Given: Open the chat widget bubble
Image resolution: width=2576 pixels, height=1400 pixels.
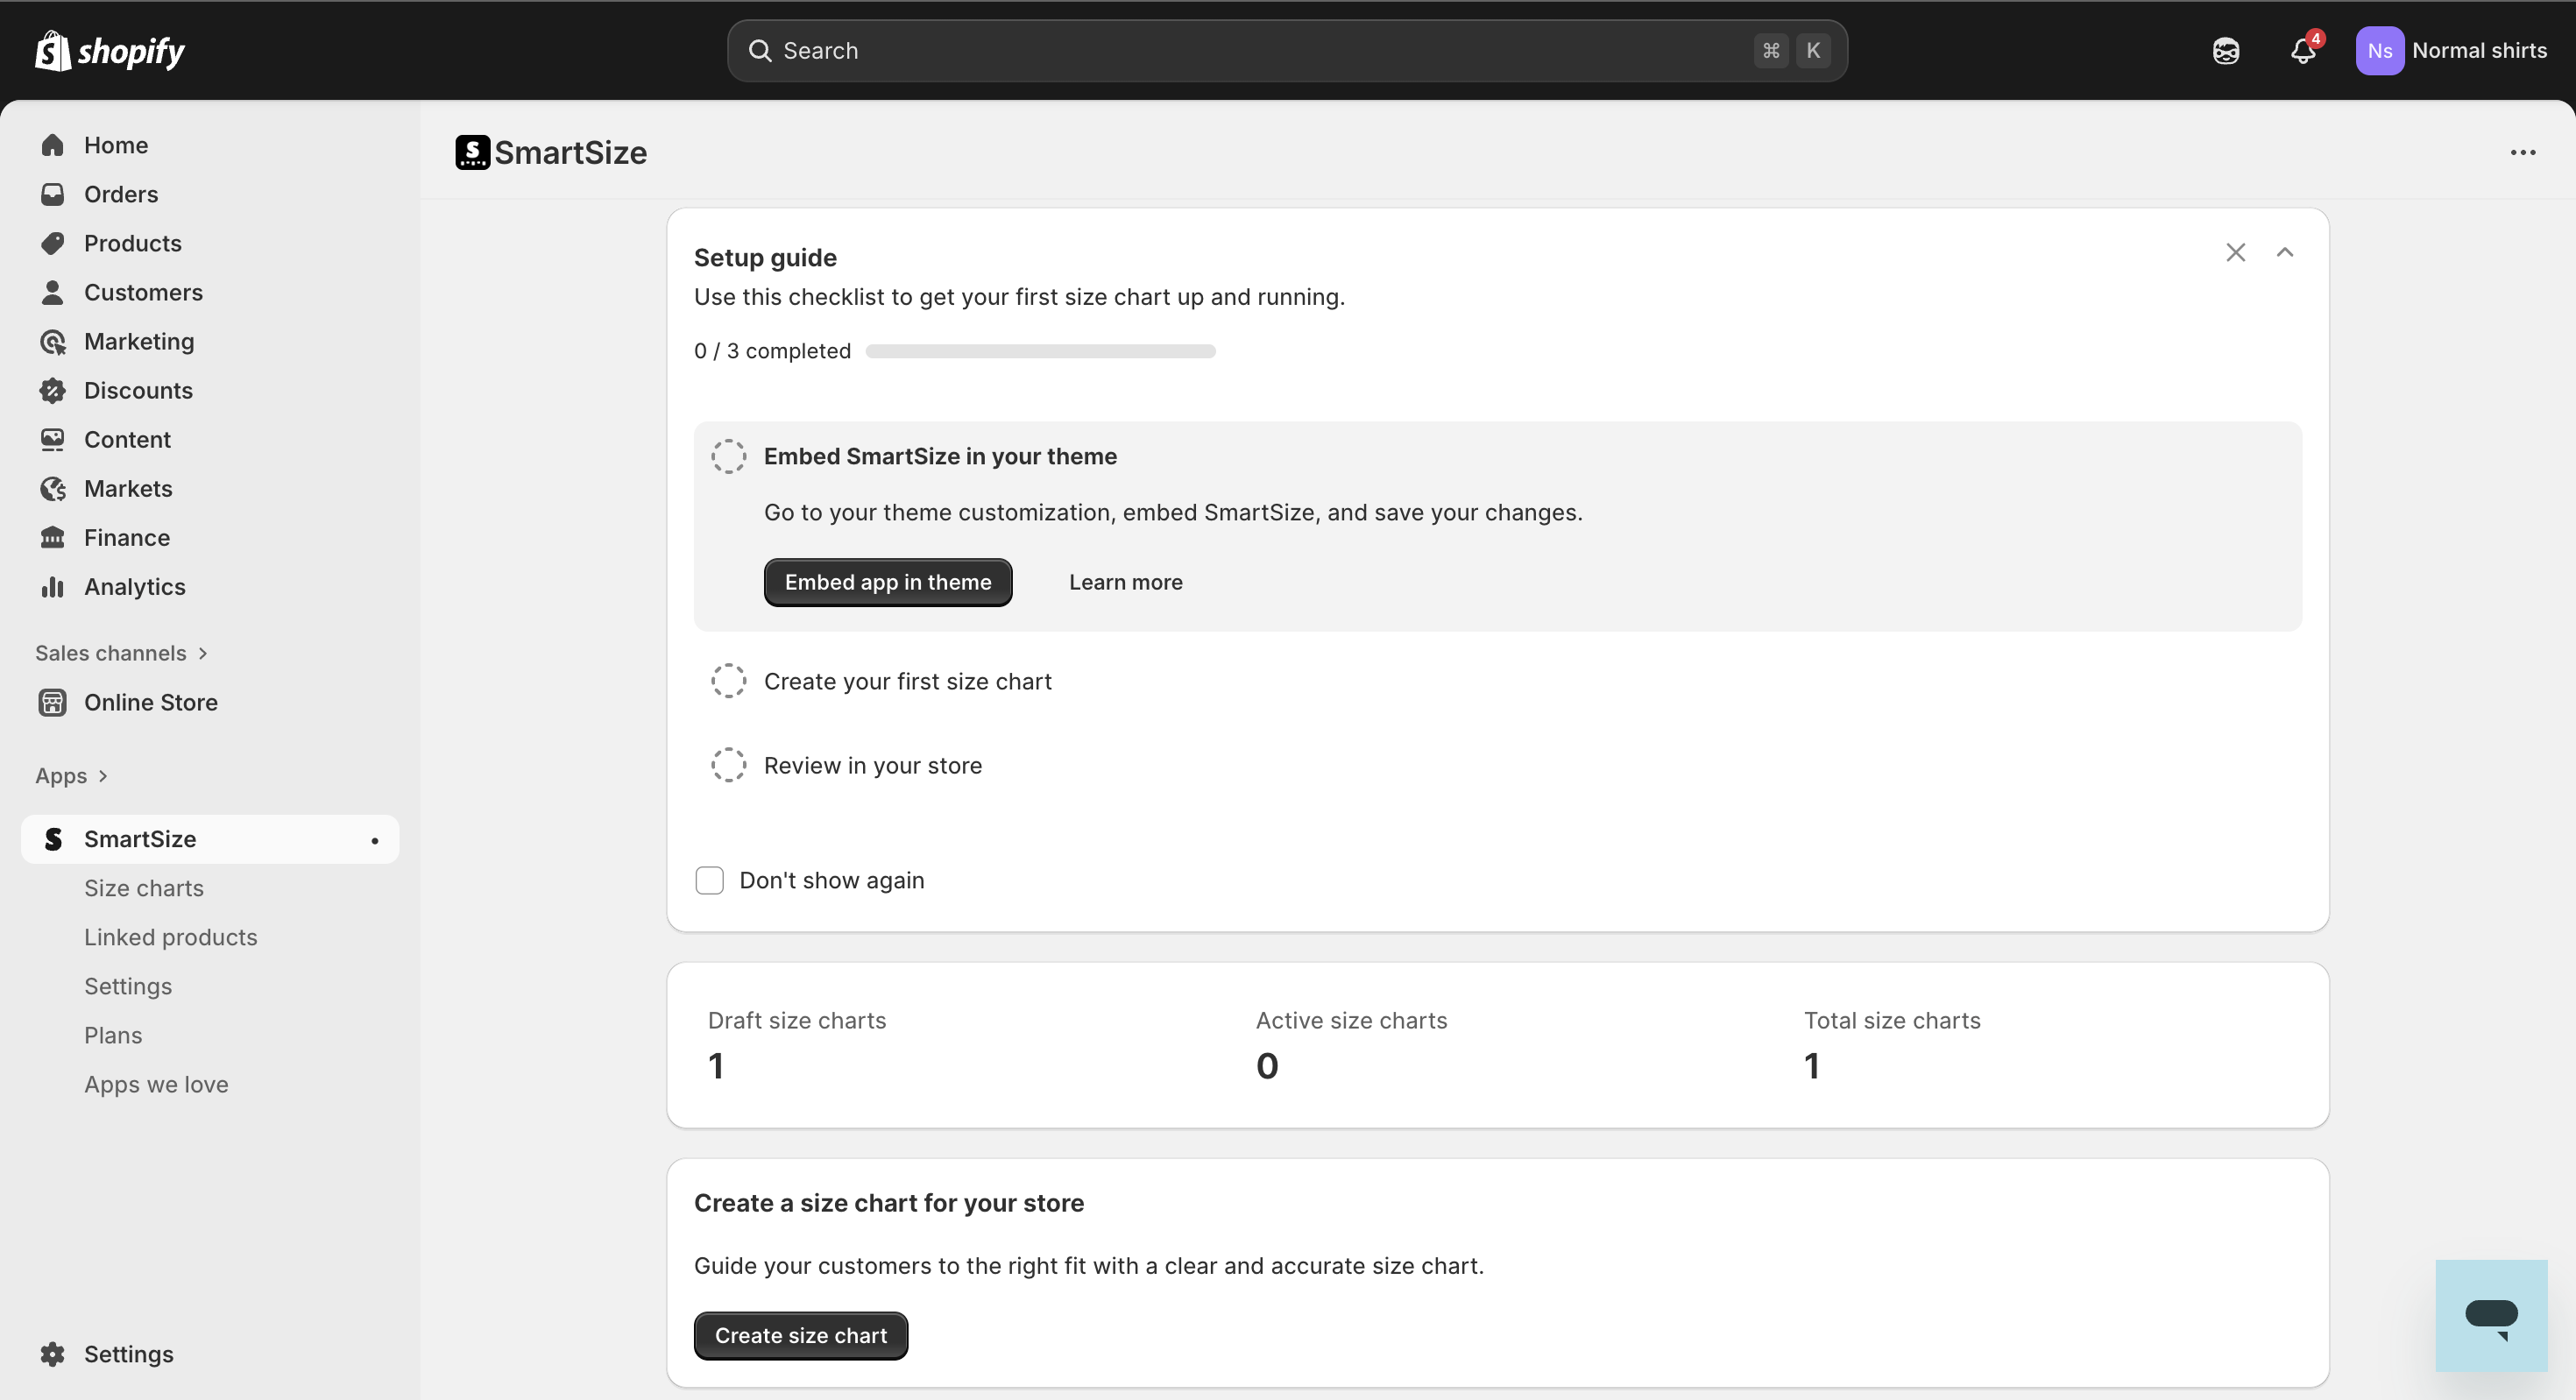Looking at the screenshot, I should 2490,1315.
